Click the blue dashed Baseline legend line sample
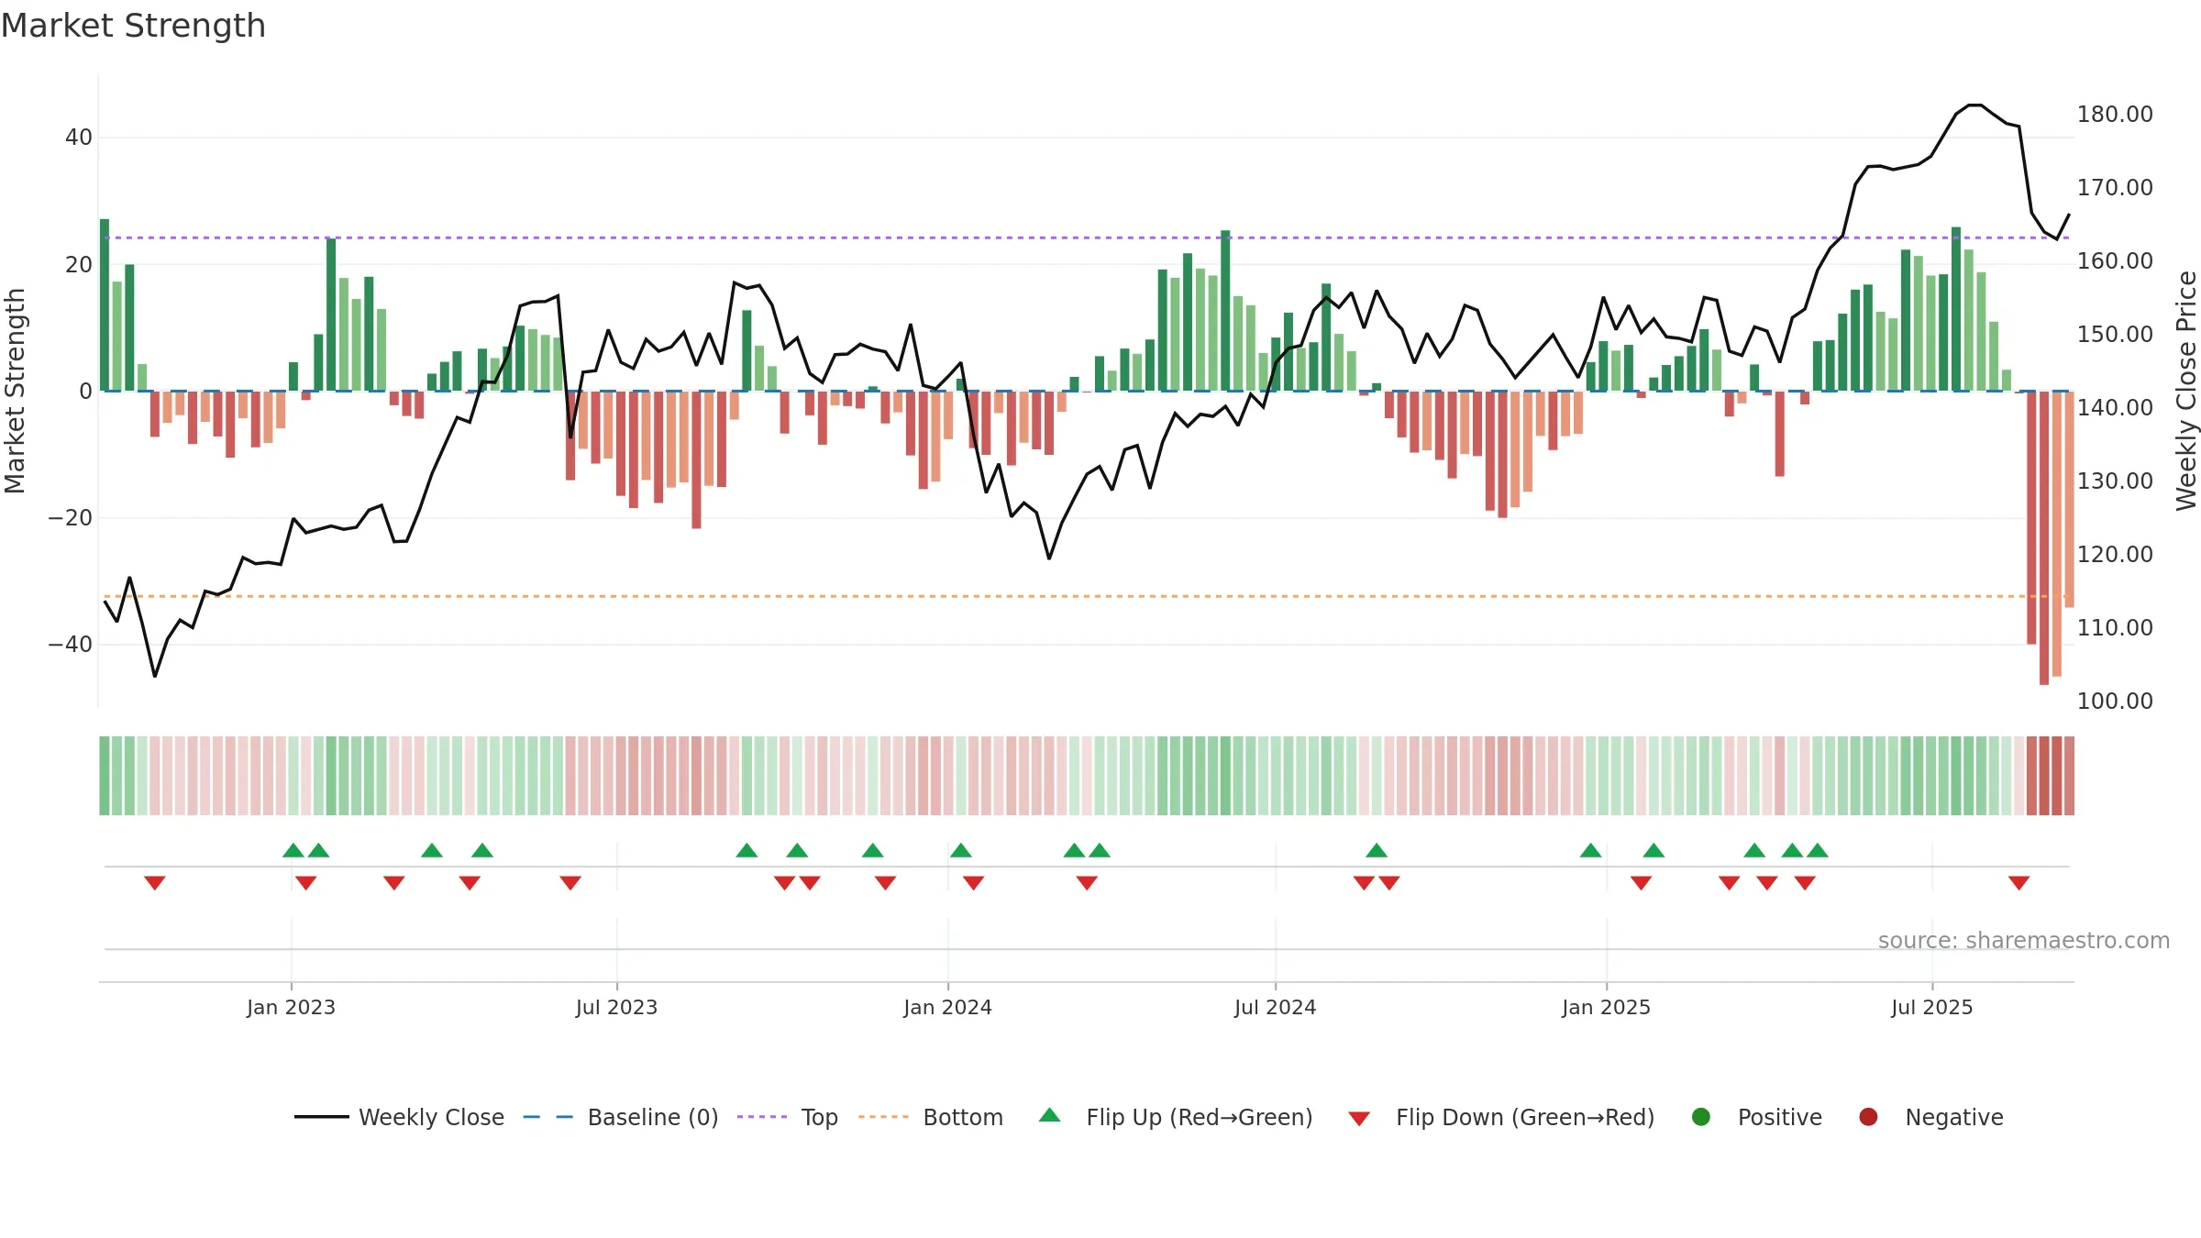This screenshot has height=1238, width=2201. pyautogui.click(x=548, y=1117)
